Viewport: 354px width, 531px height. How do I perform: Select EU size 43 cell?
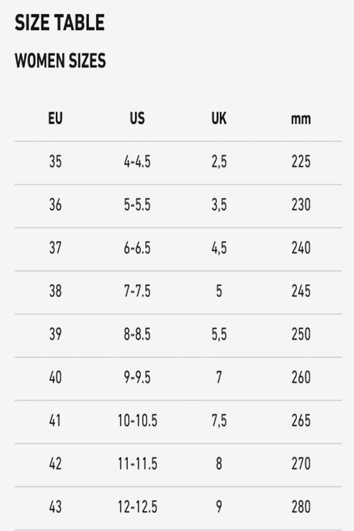[55, 507]
